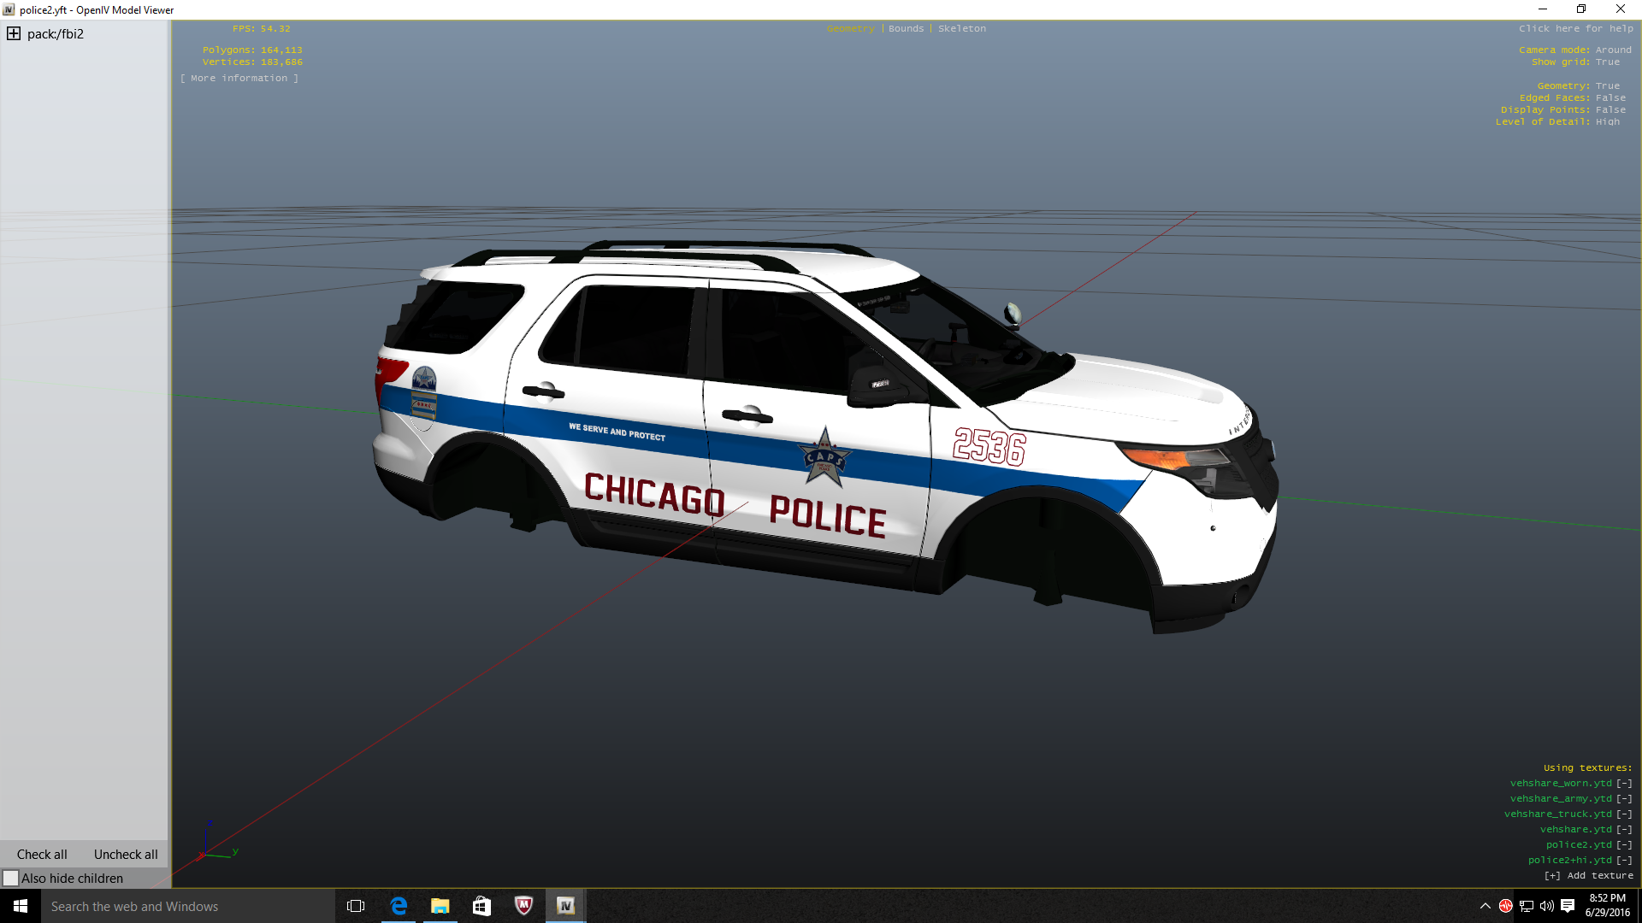Expand the pack:/fbi2 tree node

point(14,34)
